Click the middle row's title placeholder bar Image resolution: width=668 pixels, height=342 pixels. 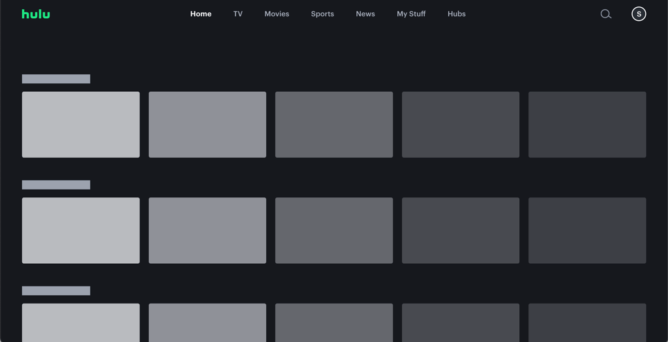coord(56,184)
